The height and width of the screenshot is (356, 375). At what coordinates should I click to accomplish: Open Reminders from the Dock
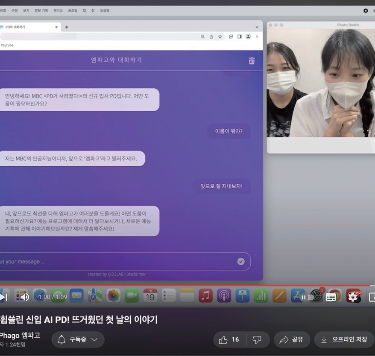click(x=169, y=295)
